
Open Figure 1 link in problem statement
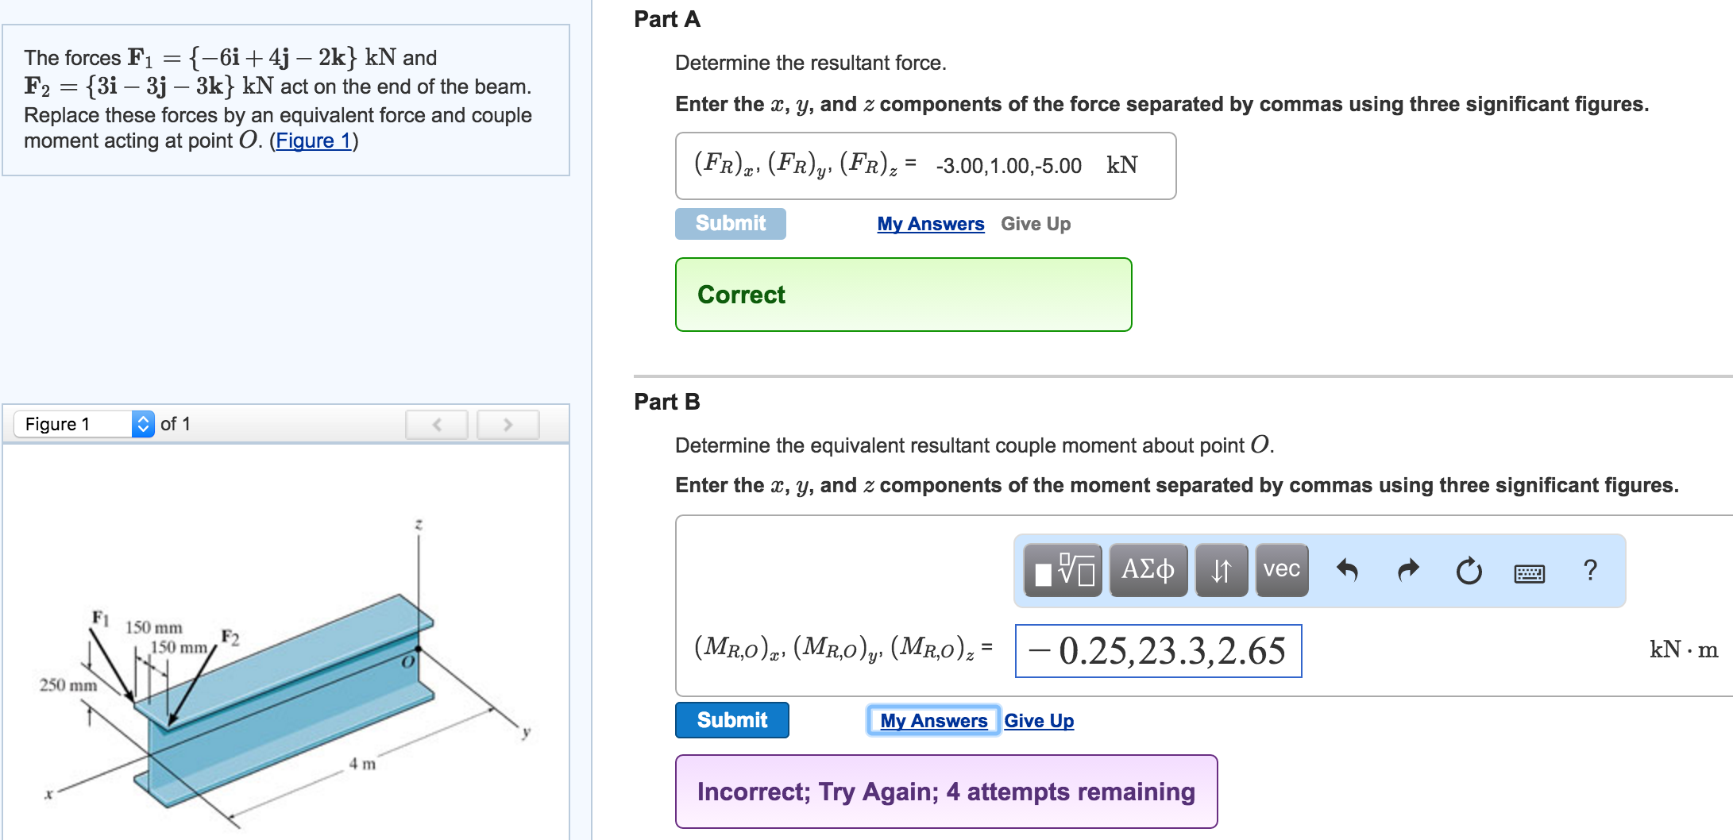[x=313, y=141]
